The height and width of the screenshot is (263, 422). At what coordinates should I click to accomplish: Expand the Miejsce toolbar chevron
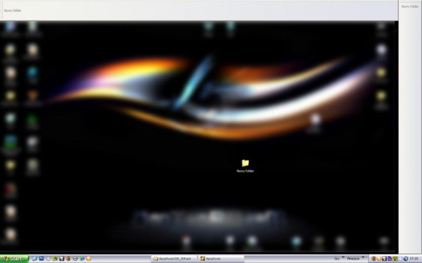(363, 257)
